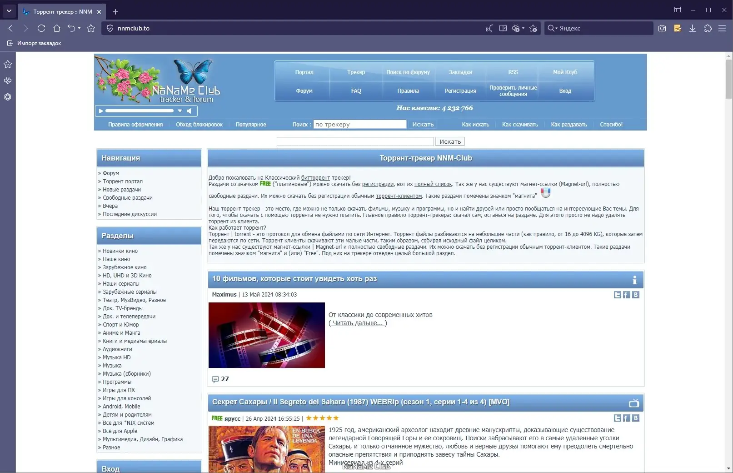
Task: Share the 10 фильмов post on Twitter
Action: (x=617, y=295)
